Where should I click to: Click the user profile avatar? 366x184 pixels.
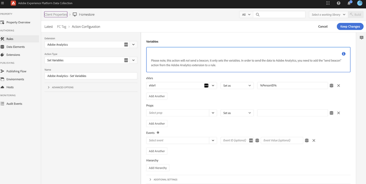tap(359, 3)
